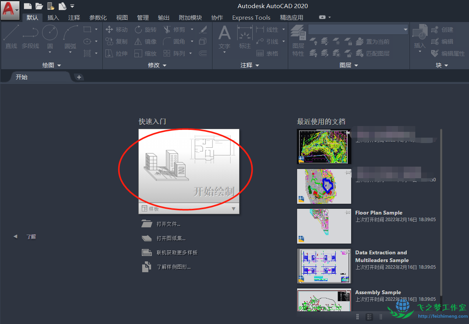Screen dimensions: 469x324
Task: Select the Ellipse tool icon
Action: [x=87, y=41]
